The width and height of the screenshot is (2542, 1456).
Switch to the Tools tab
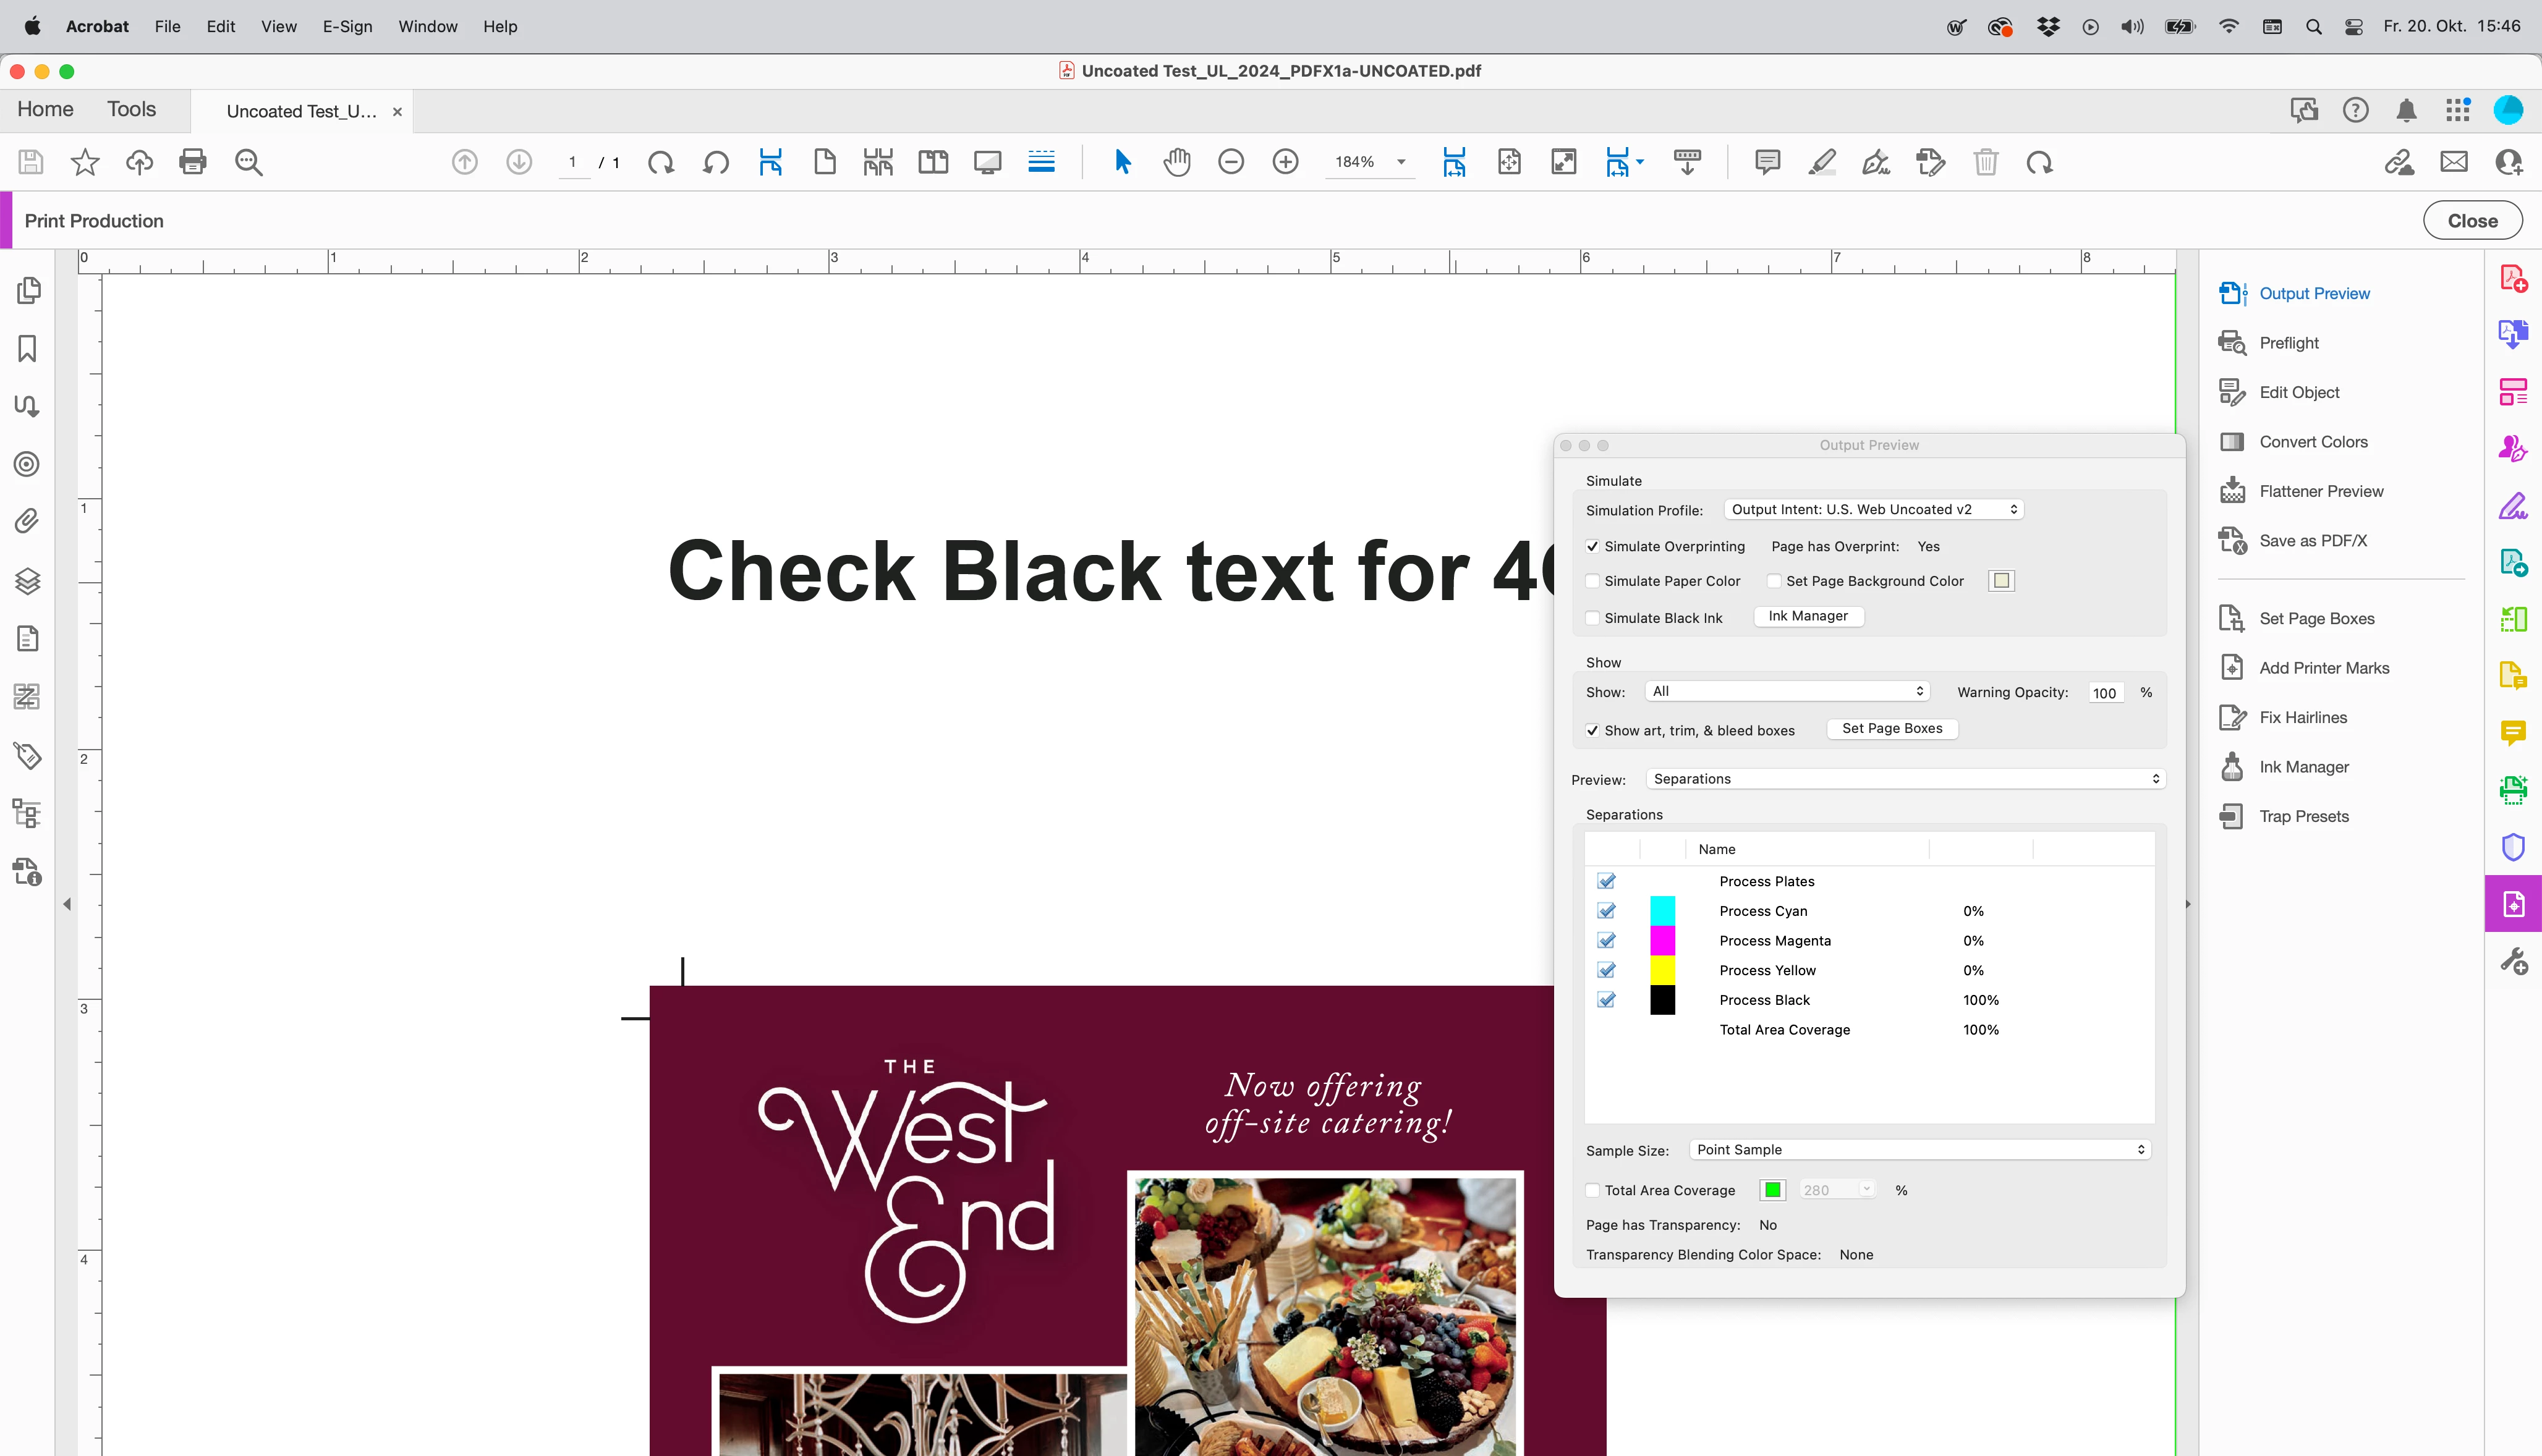tap(131, 109)
